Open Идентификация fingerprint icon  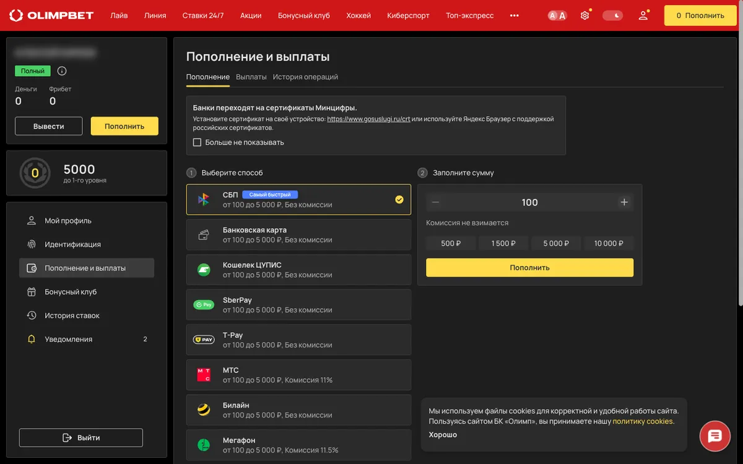tap(32, 244)
